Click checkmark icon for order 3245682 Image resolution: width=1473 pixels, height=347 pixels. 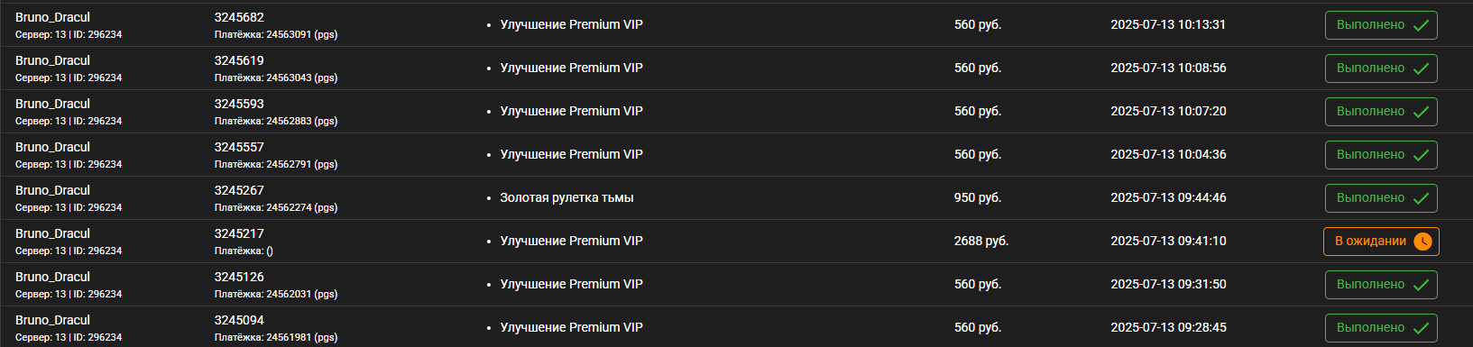point(1421,25)
